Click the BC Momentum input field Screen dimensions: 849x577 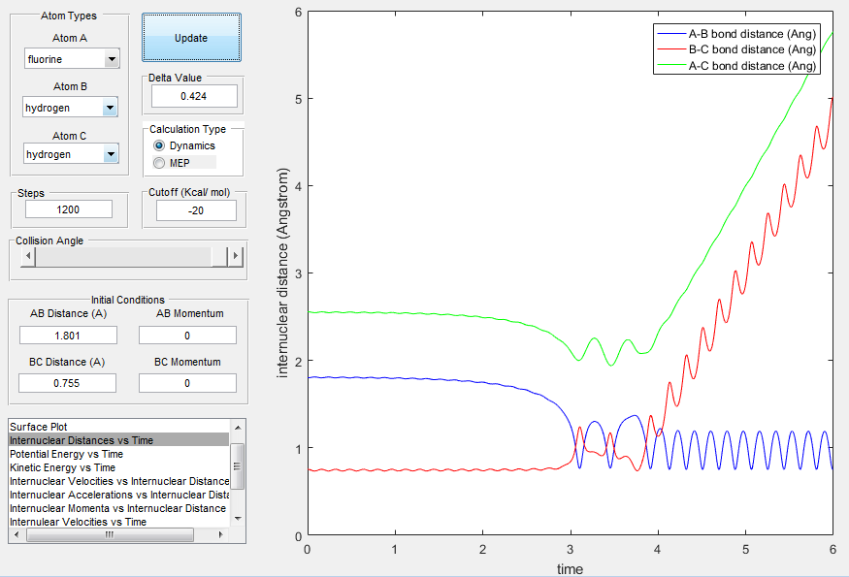click(187, 383)
